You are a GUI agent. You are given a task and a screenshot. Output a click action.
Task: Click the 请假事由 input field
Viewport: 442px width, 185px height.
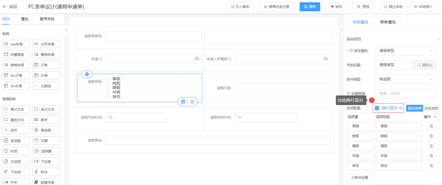(218, 140)
